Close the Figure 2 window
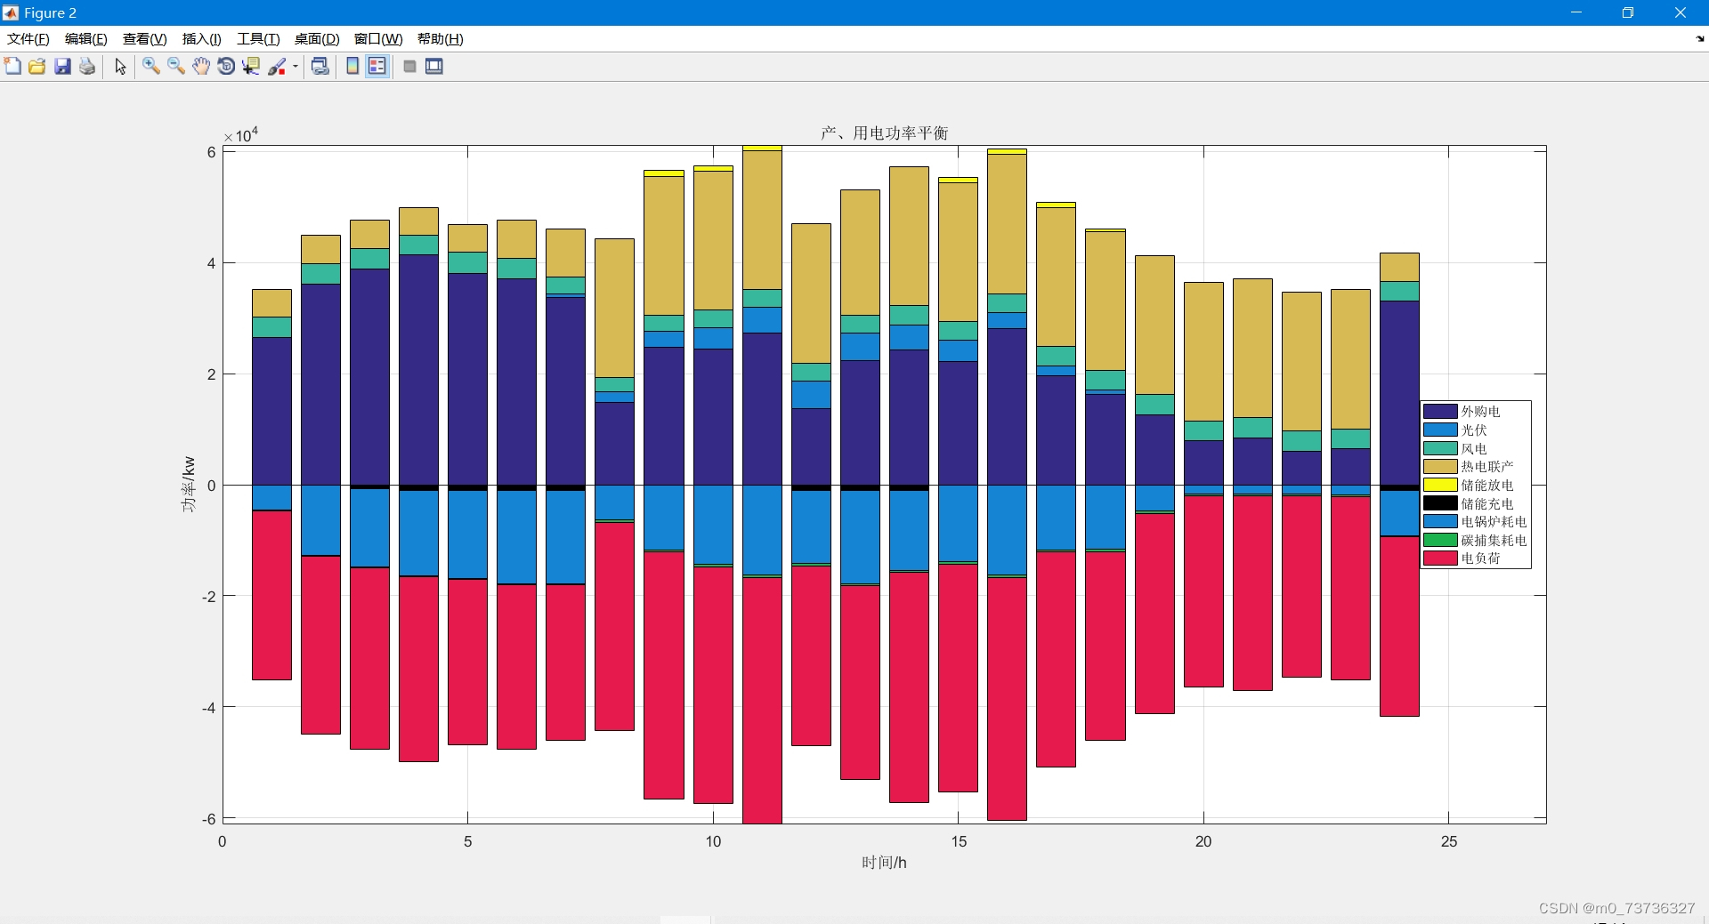Viewport: 1709px width, 924px height. [x=1681, y=12]
